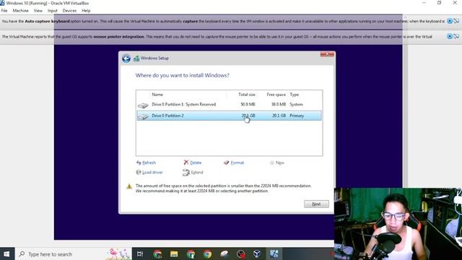The height and width of the screenshot is (260, 462).
Task: Click the drive icon of Partition 1
Action: click(143, 105)
